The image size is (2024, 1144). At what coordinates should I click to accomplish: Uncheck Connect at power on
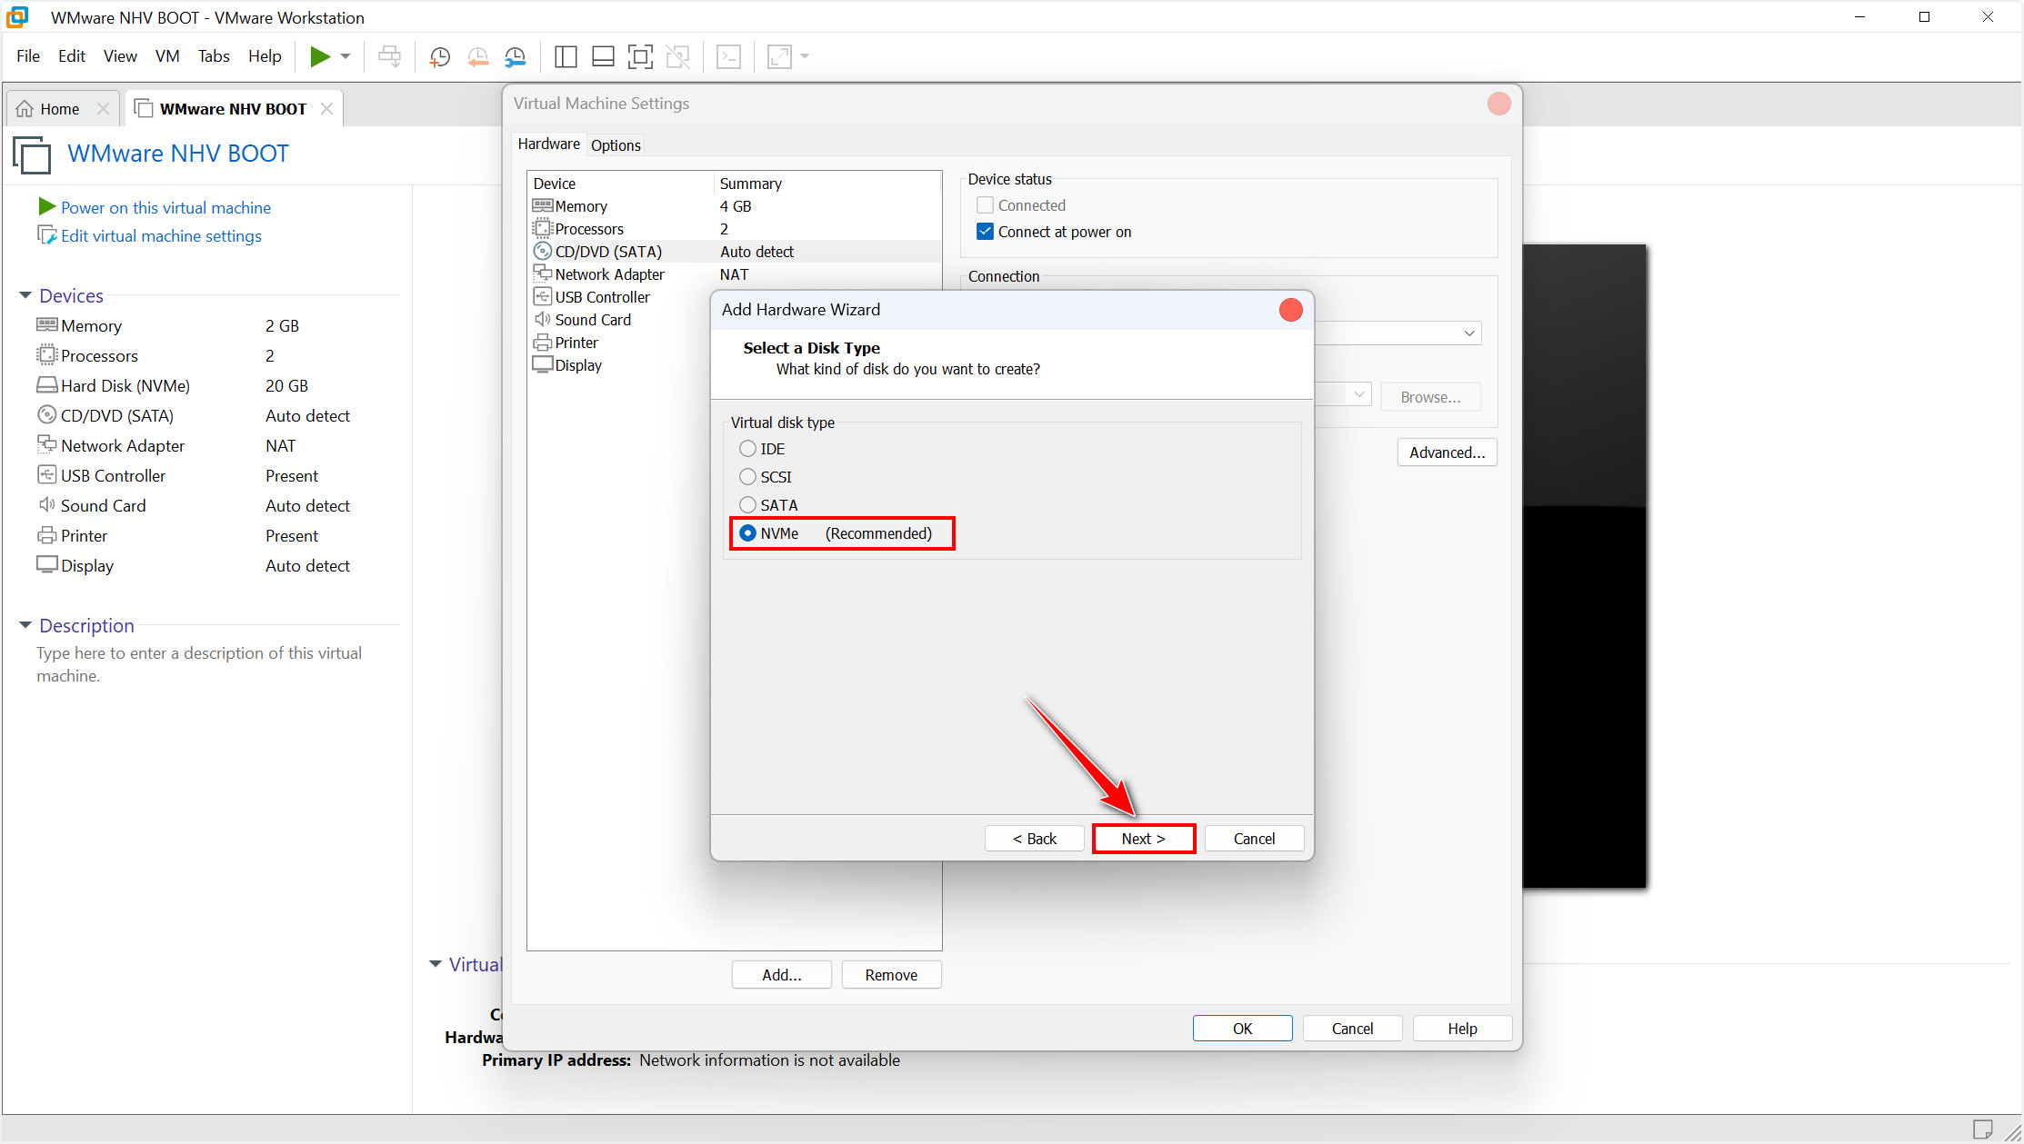(985, 232)
